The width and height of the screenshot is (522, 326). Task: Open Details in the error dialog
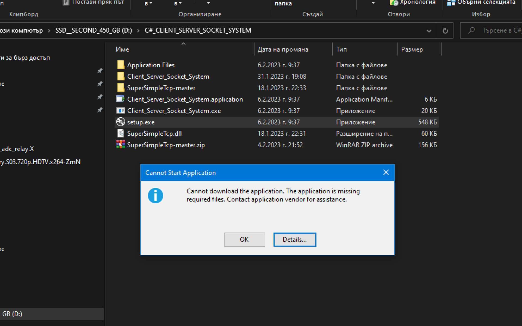(x=295, y=239)
